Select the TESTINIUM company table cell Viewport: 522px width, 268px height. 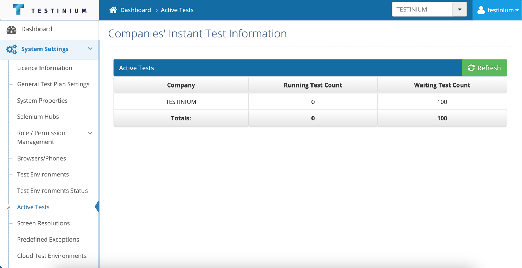click(x=181, y=102)
